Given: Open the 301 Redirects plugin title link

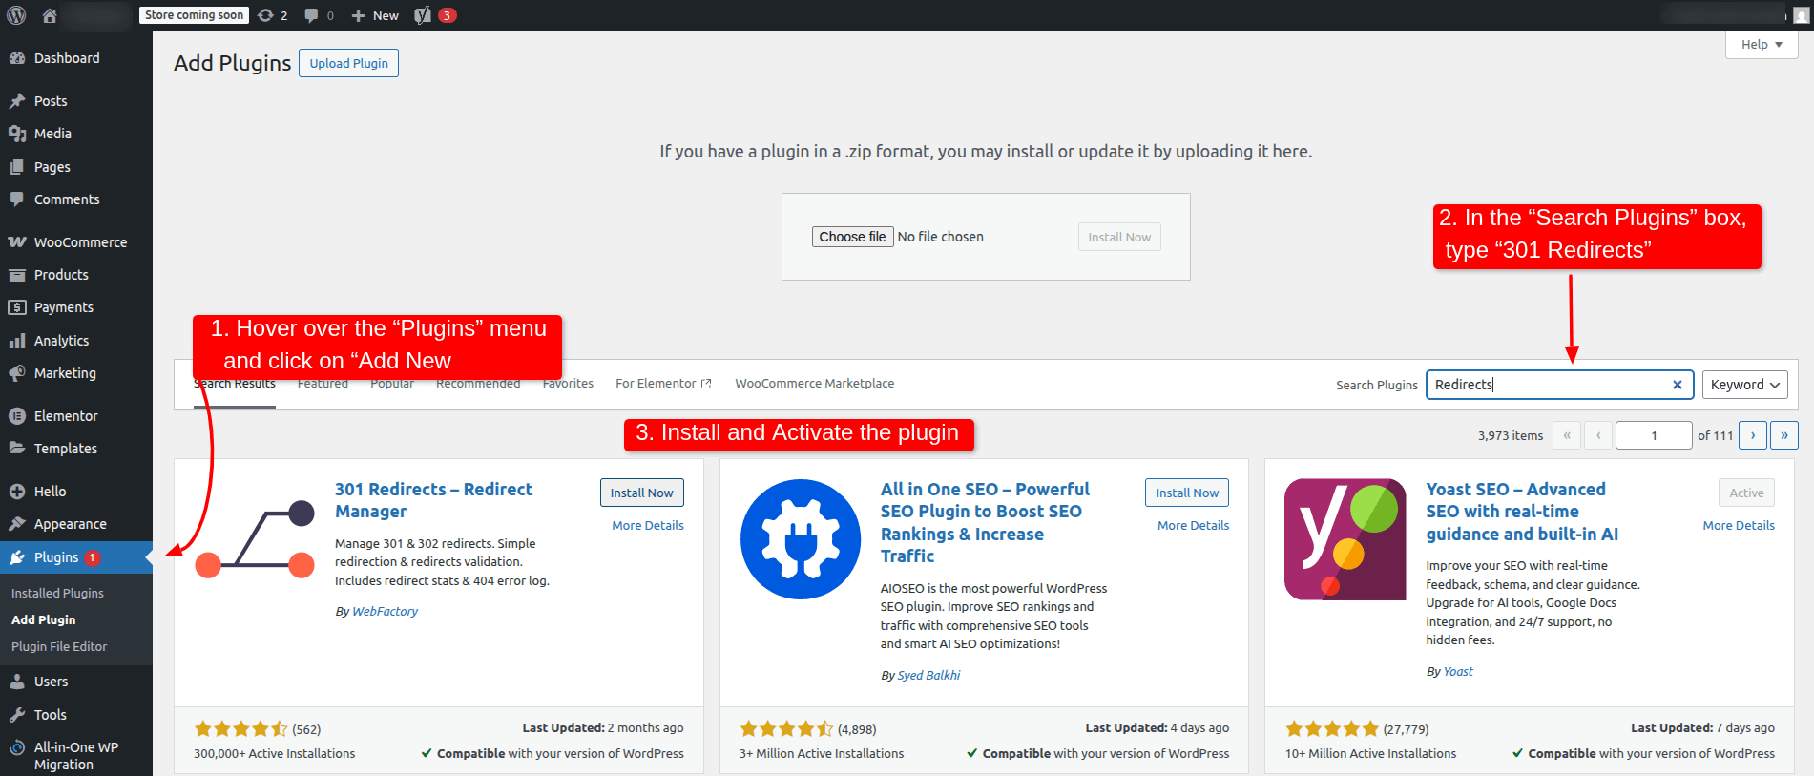Looking at the screenshot, I should click(x=433, y=500).
